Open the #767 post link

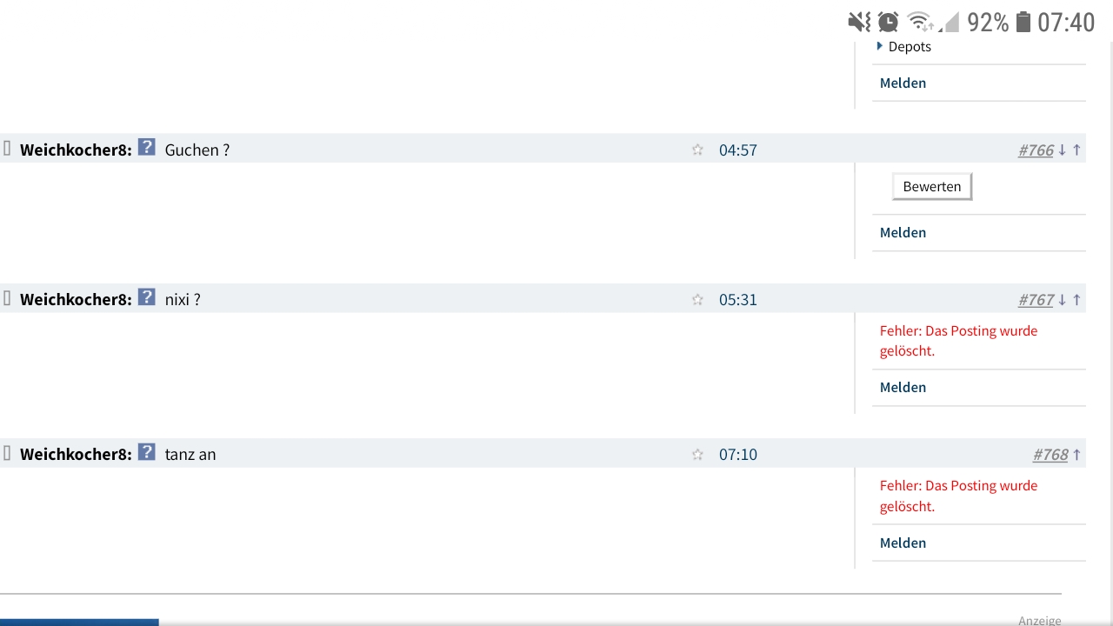[x=1036, y=299]
